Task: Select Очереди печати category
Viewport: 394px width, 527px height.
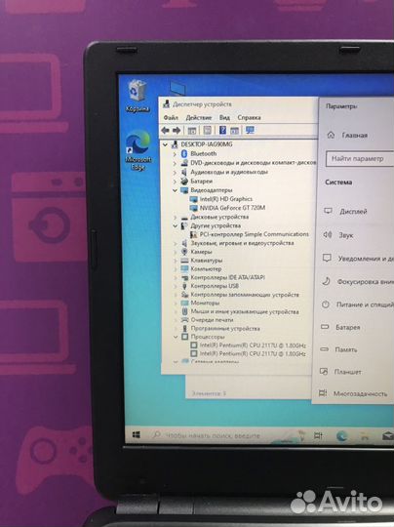Action: point(212,320)
